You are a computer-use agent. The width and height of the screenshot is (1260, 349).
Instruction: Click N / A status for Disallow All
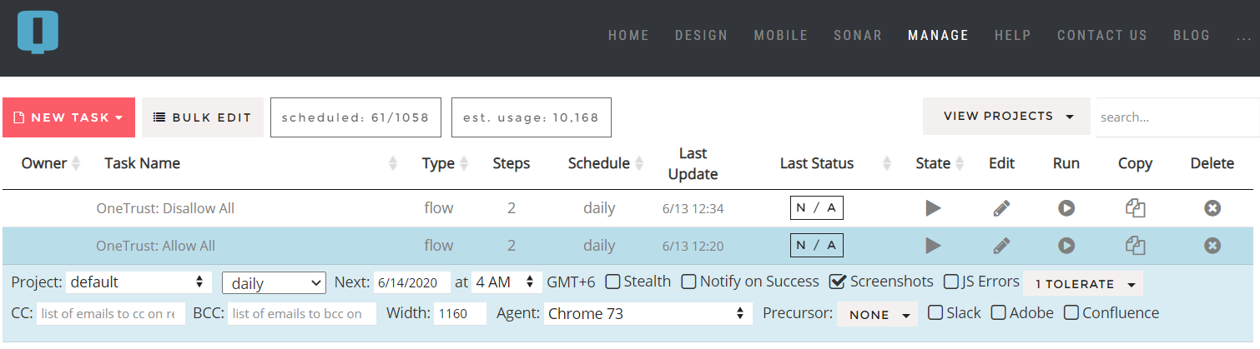click(x=817, y=208)
